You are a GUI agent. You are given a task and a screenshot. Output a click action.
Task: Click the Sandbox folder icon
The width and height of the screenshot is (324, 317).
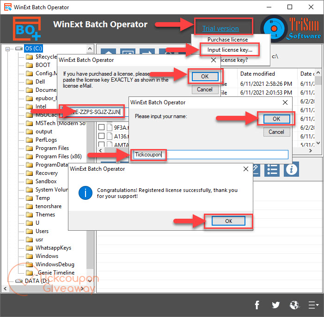coord(29,181)
